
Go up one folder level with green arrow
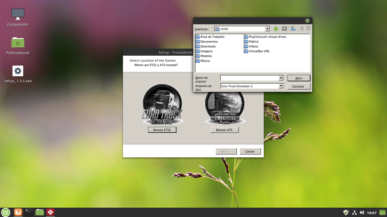(276, 29)
